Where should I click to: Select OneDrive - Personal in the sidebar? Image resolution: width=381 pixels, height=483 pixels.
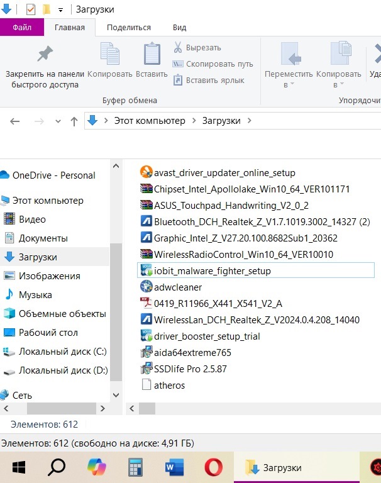(x=48, y=175)
